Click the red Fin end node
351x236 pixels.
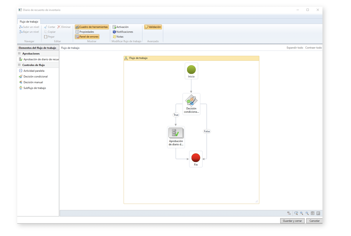(x=196, y=159)
